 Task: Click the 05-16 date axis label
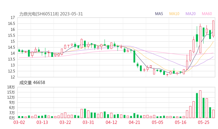pyautogui.click(x=181, y=122)
